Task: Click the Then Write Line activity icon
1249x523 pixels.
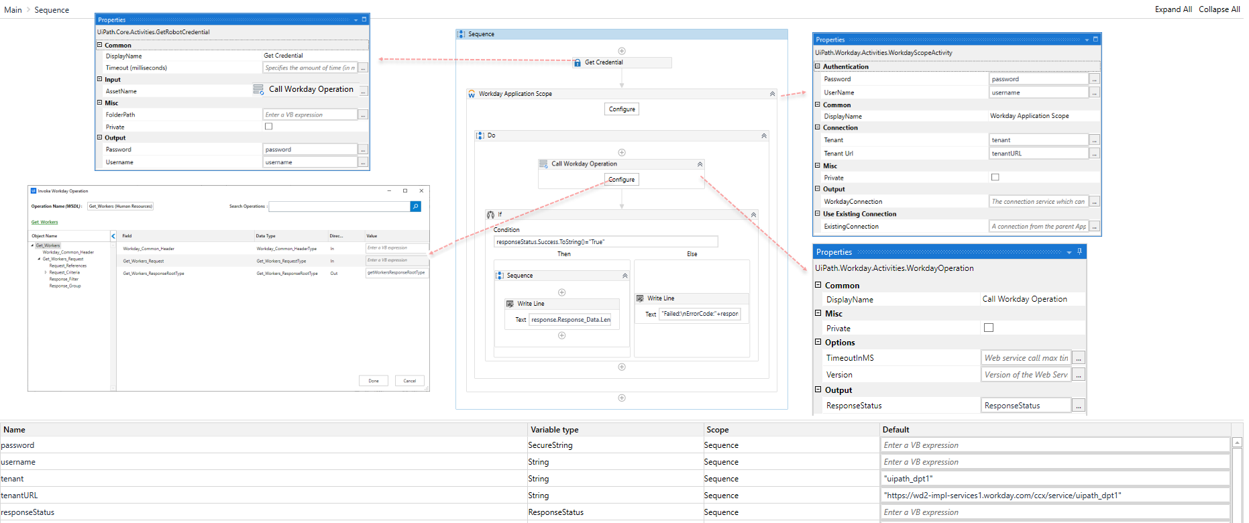Action: [x=510, y=304]
